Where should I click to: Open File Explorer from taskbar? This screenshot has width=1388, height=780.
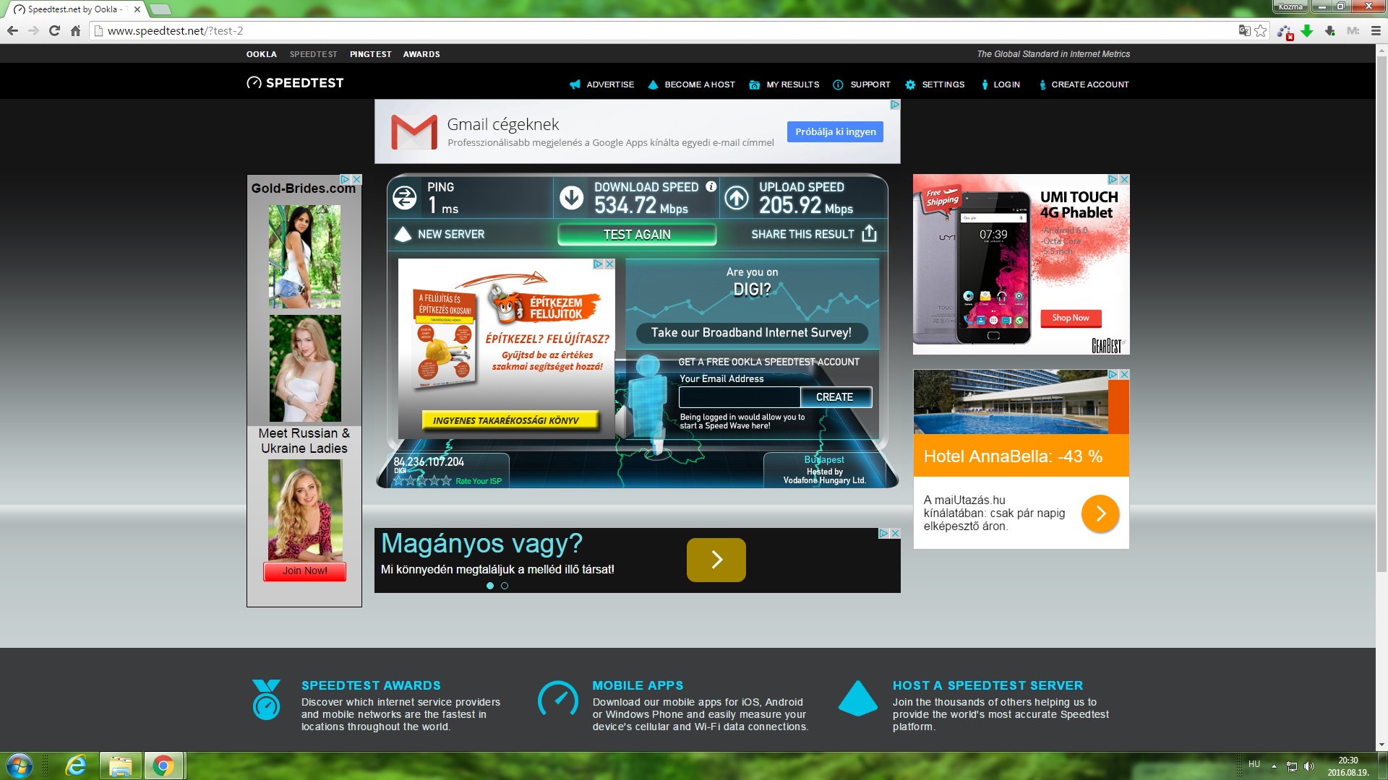[120, 766]
